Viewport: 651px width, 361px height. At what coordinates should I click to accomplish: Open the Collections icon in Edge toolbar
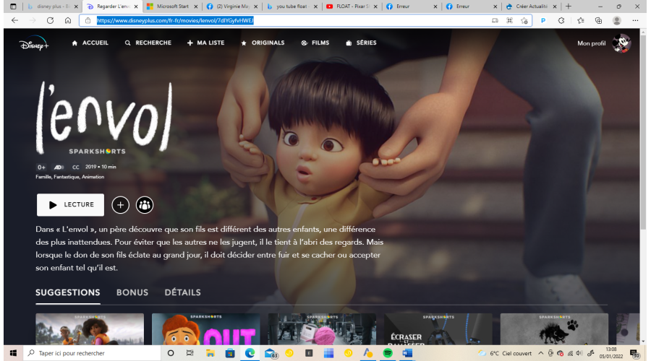(598, 20)
